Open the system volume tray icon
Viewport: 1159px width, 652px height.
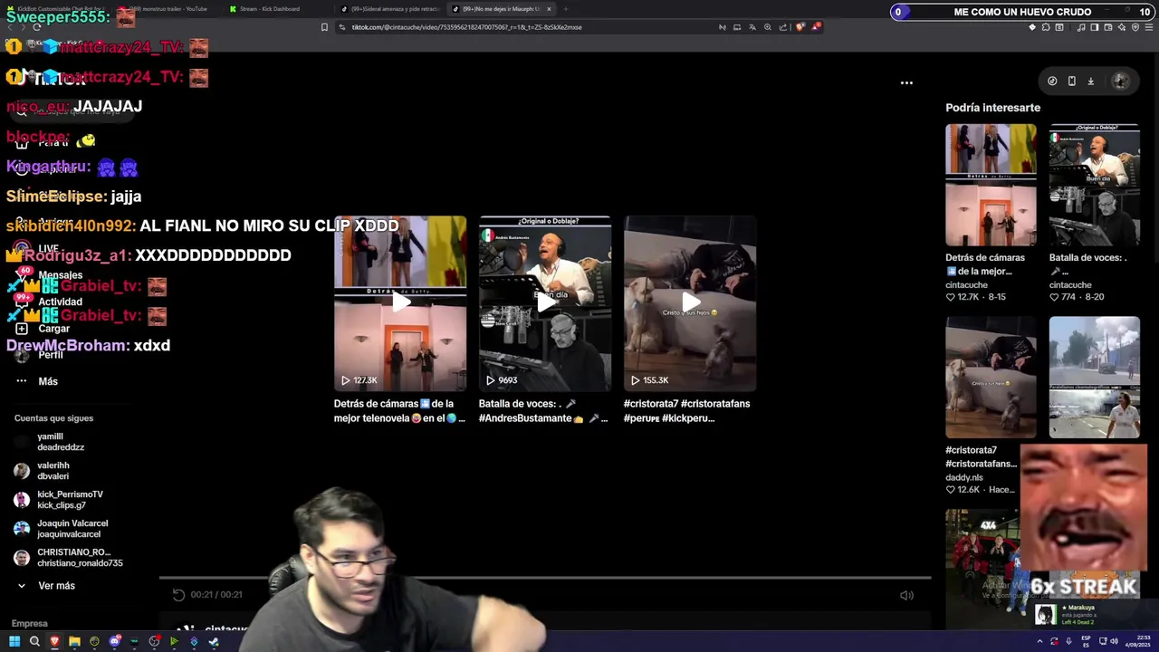coord(1114,641)
